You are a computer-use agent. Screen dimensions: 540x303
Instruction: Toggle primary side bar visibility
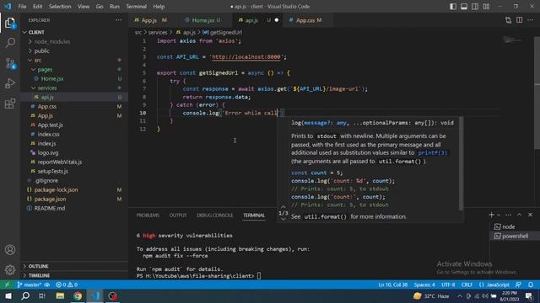453,7
